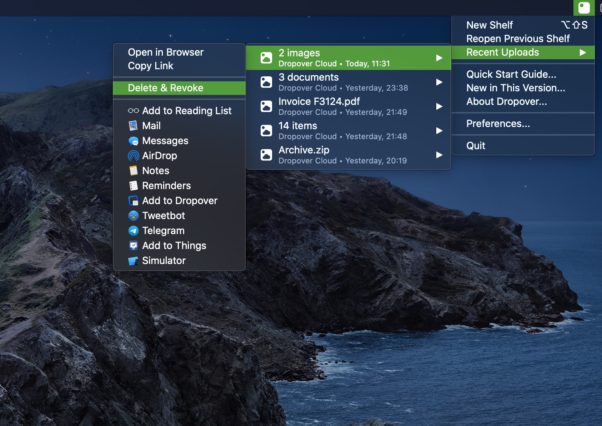Click the 'Yesterday, 21:49' upload timestamp
This screenshot has width=602, height=426.
376,112
